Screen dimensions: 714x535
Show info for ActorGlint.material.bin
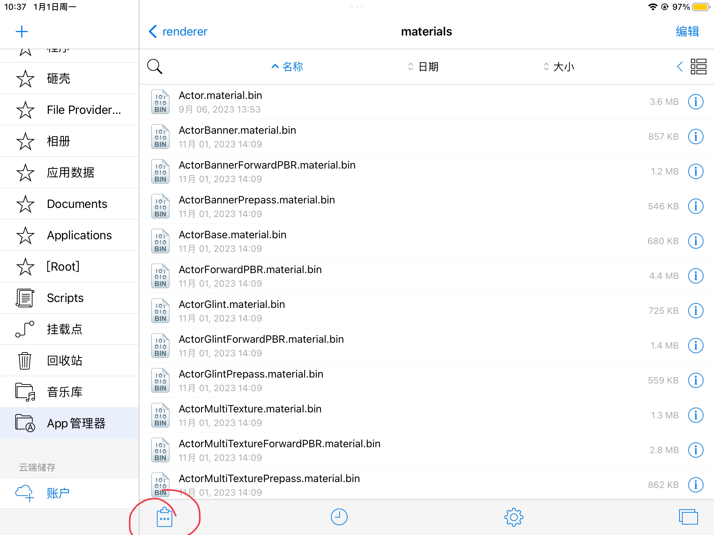coord(696,311)
